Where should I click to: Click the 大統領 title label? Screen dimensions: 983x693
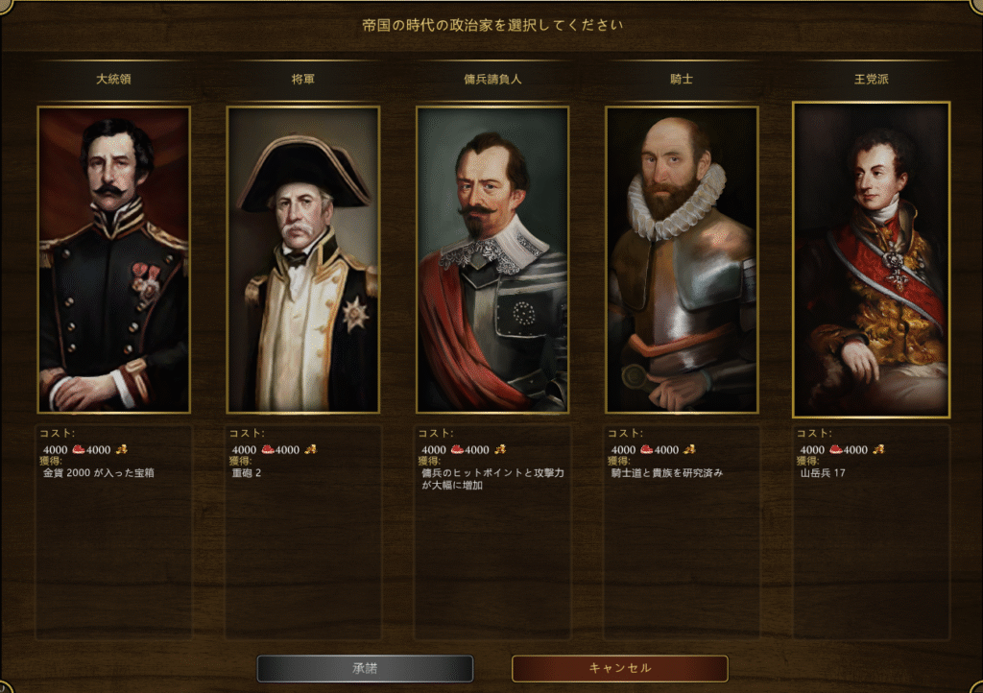pos(113,79)
